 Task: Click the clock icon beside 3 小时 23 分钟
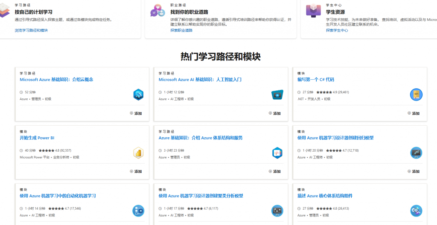pos(160,150)
